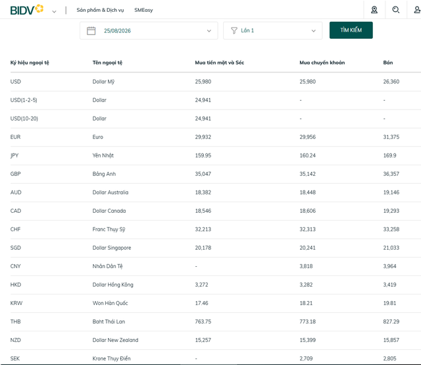Select the THB currency code
This screenshot has width=421, height=365.
coord(16,322)
